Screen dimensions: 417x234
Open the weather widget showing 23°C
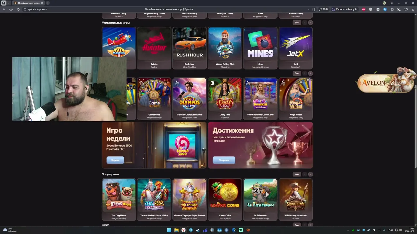pyautogui.click(x=10, y=230)
